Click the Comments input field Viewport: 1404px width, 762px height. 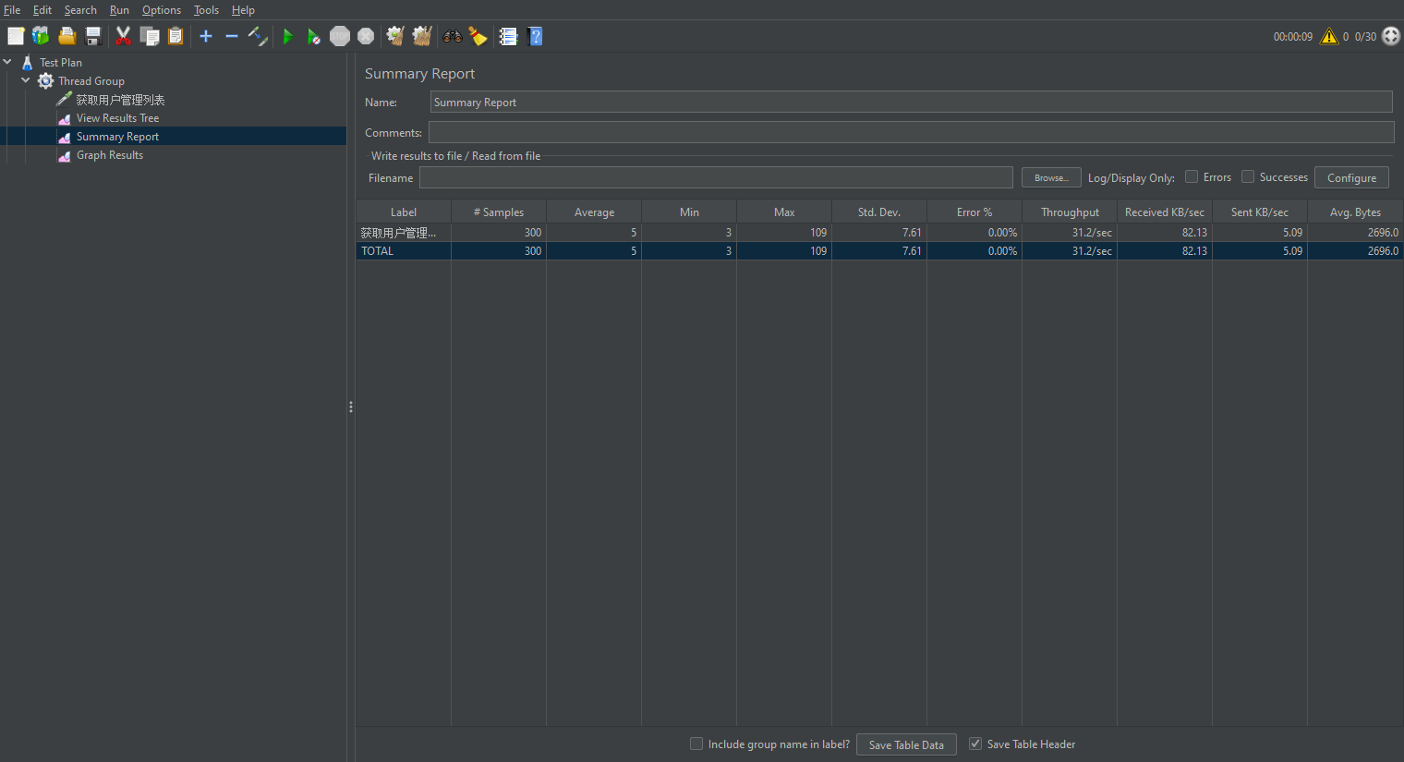point(911,132)
